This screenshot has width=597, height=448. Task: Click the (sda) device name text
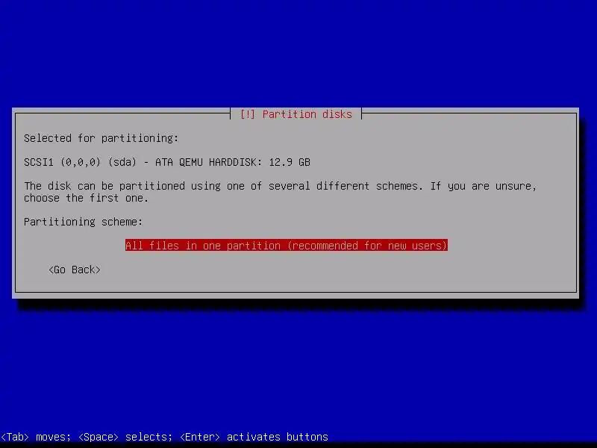[122, 162]
